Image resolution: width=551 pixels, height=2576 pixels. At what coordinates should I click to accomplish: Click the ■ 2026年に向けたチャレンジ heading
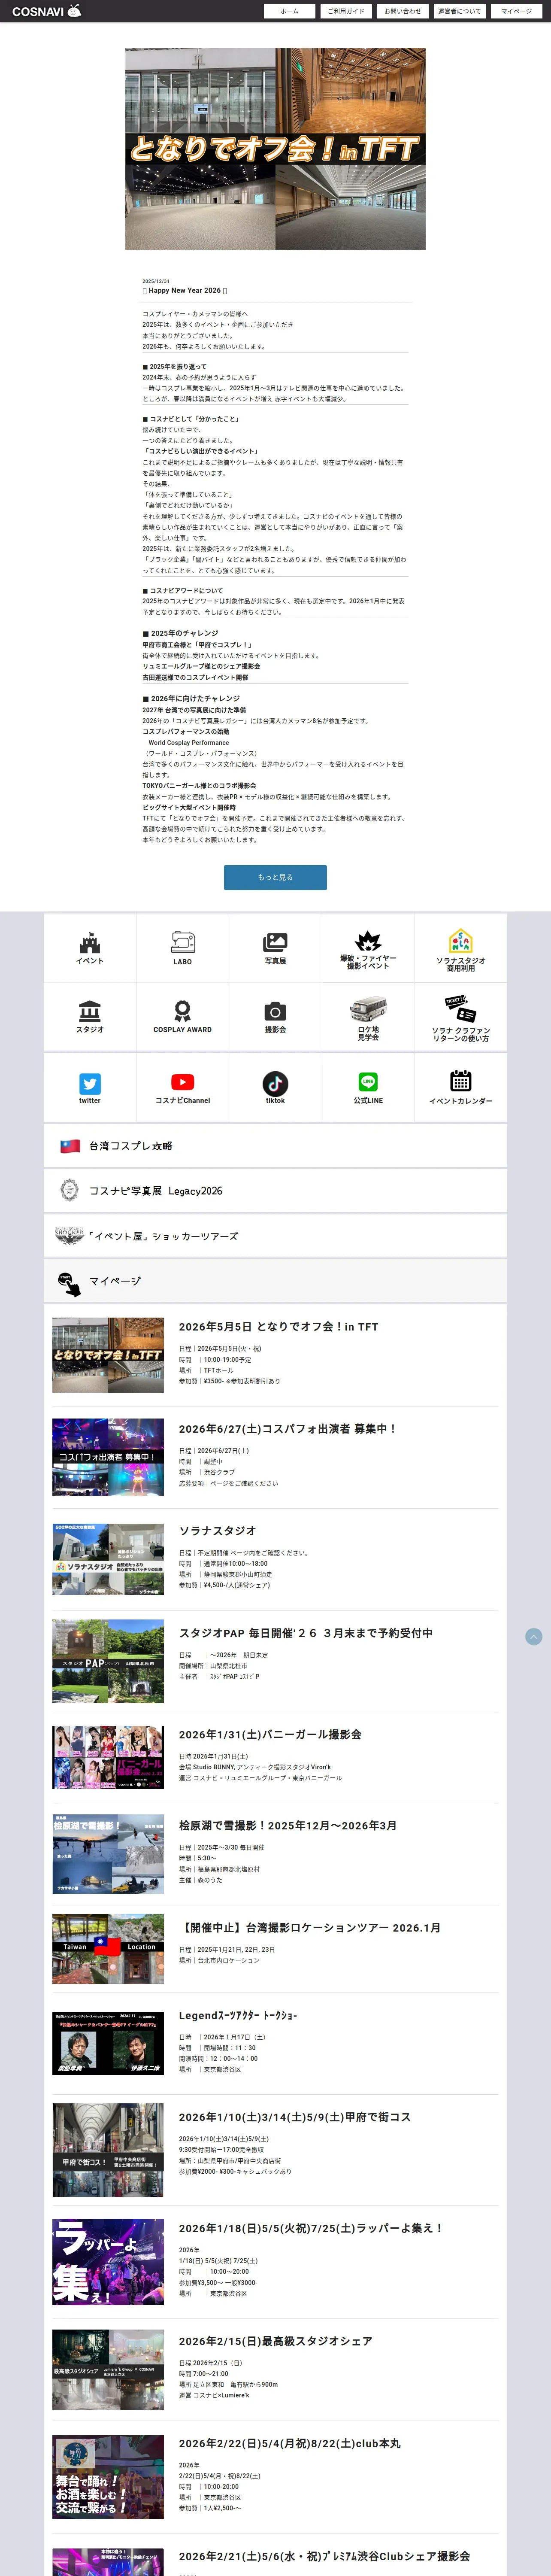click(x=191, y=699)
